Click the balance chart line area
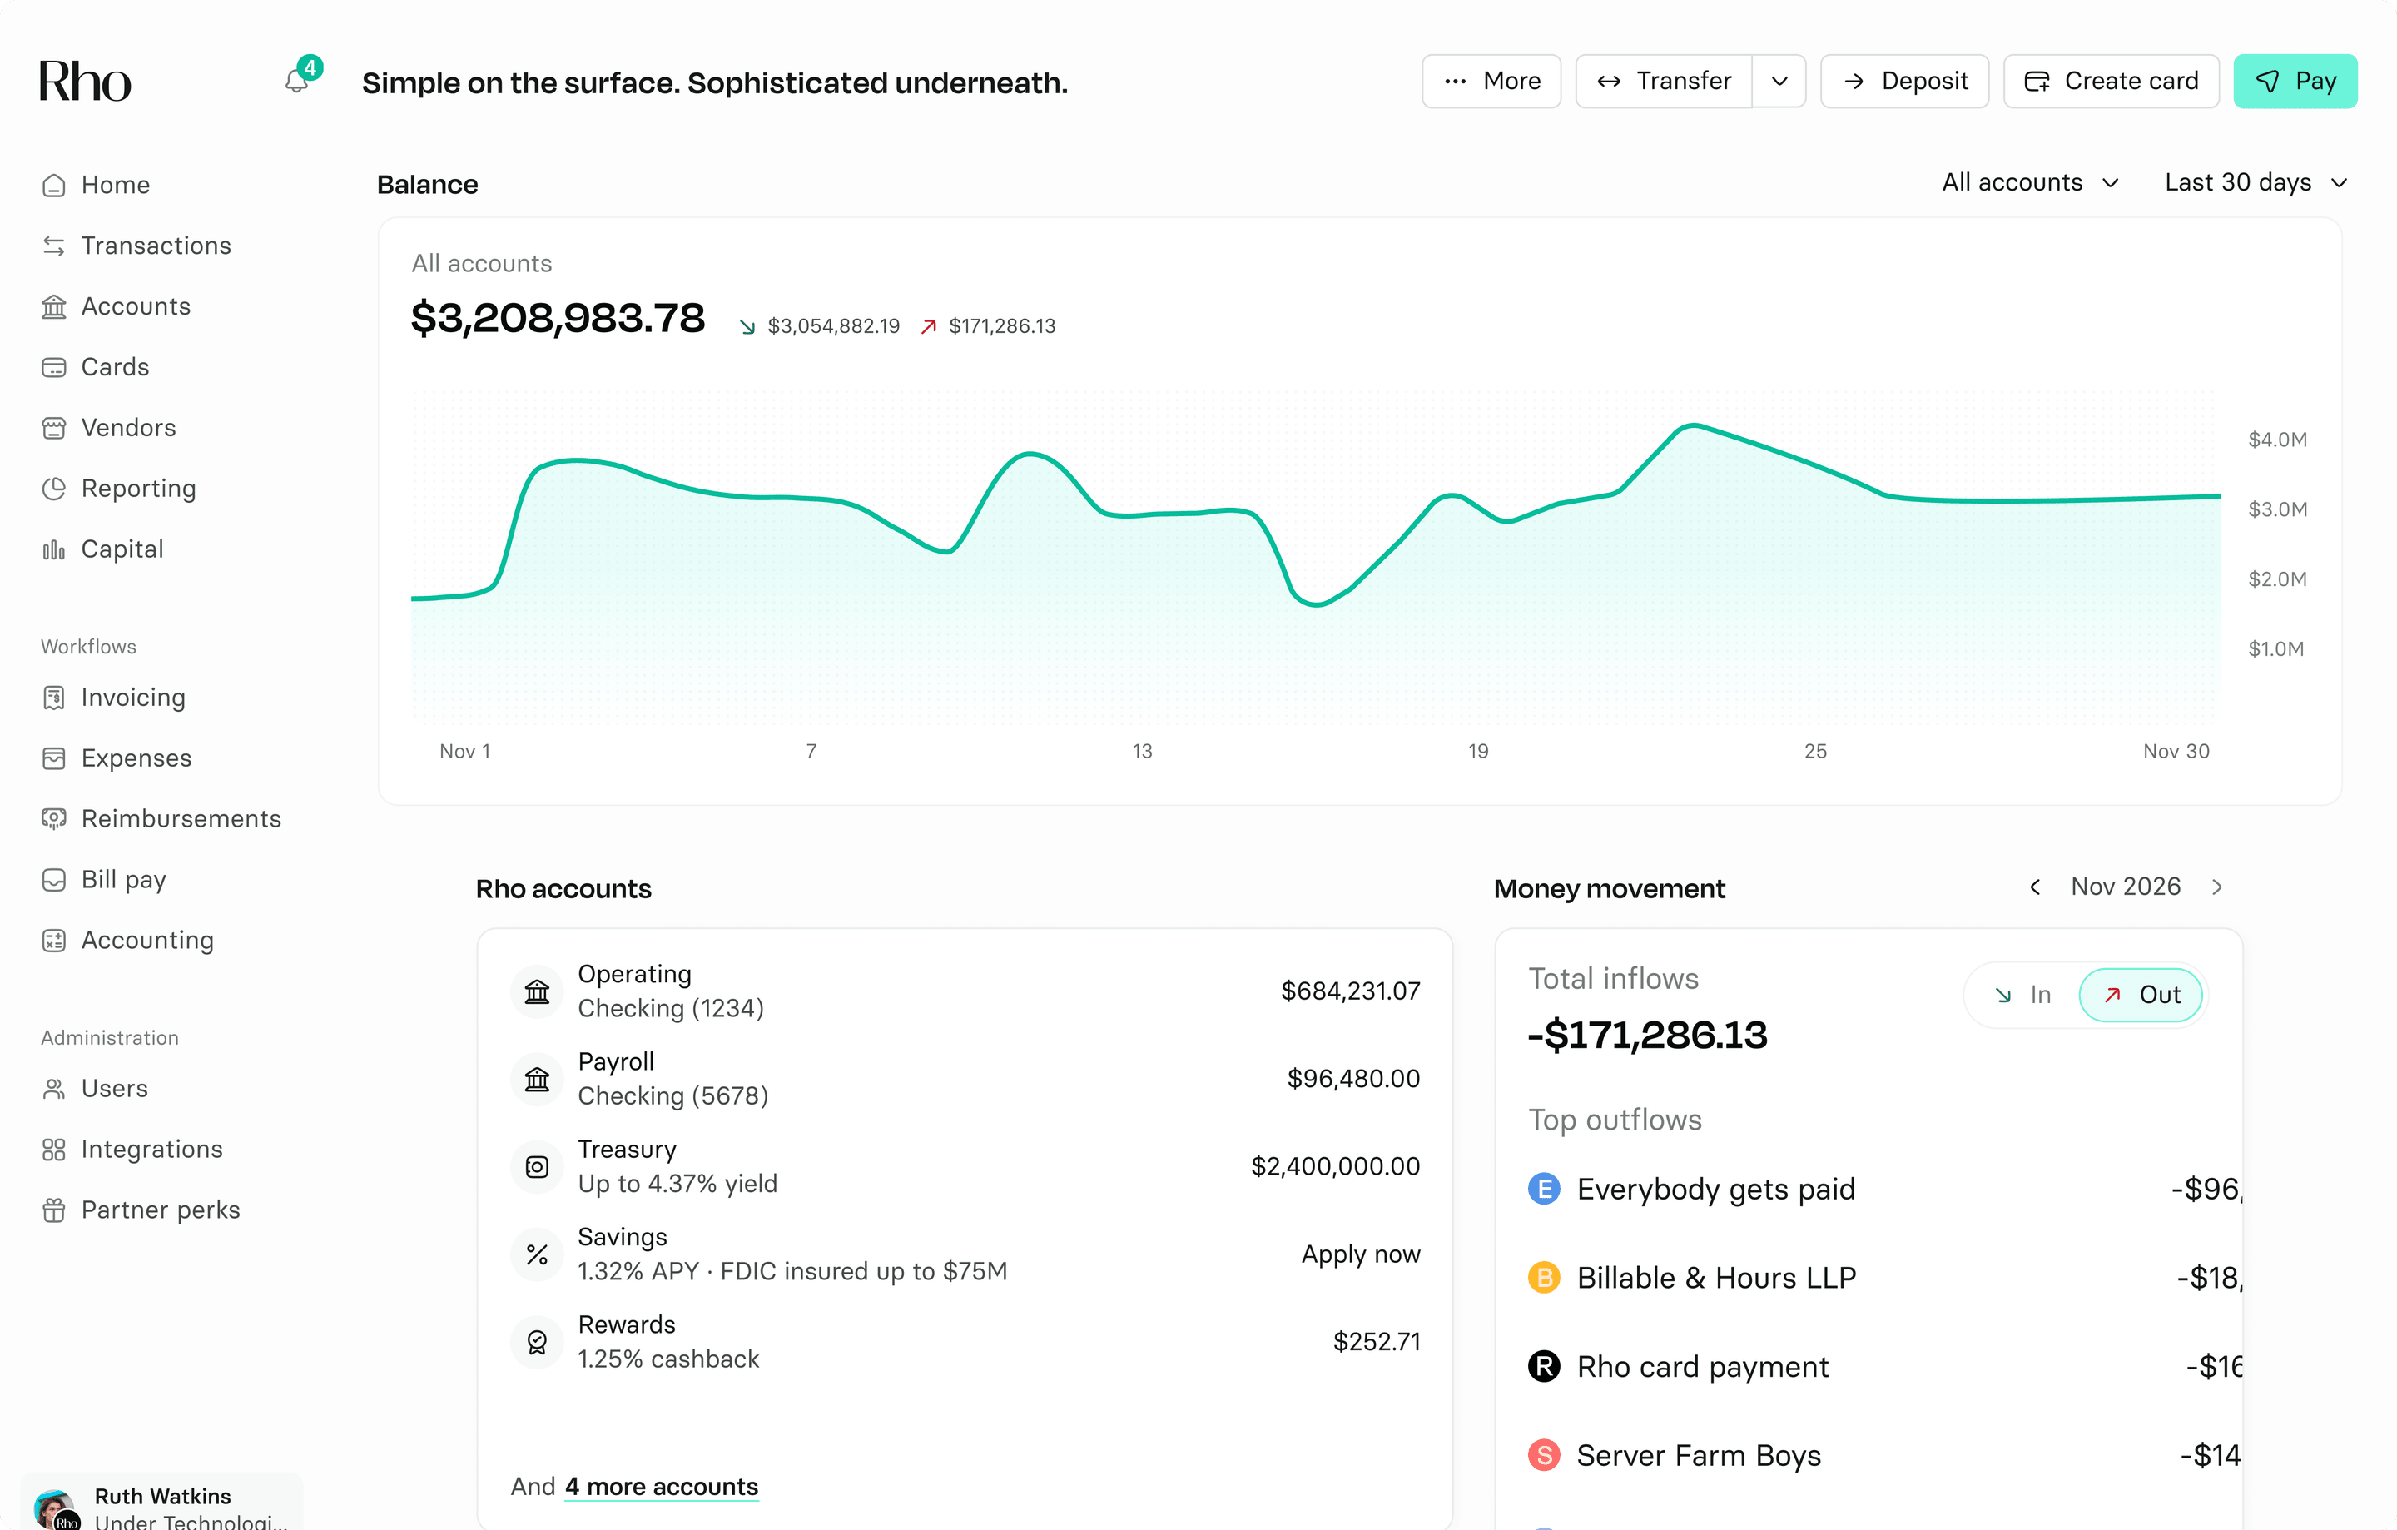2397x1530 pixels. click(x=1316, y=558)
